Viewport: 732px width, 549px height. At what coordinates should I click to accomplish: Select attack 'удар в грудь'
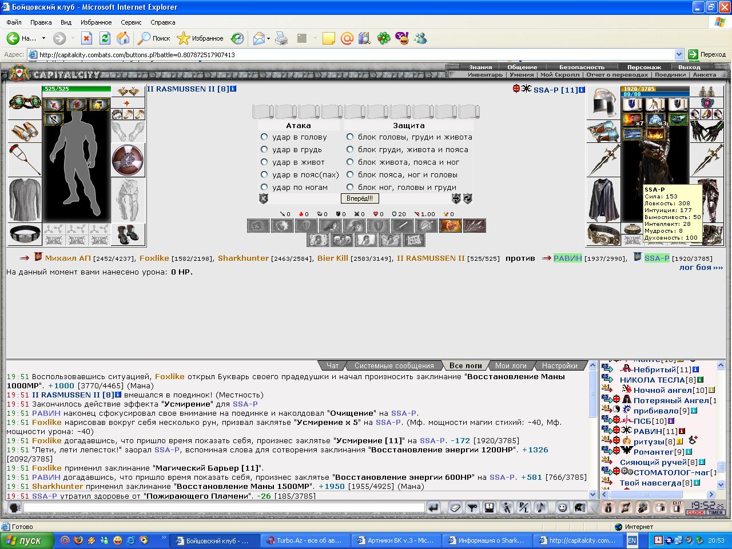[264, 149]
